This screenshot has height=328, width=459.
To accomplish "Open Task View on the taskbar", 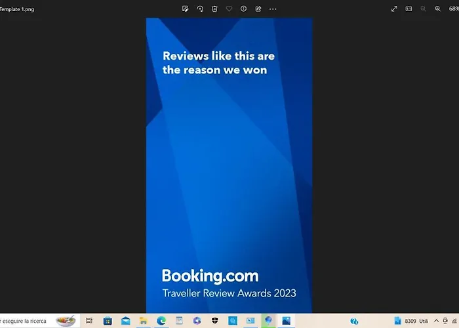I will tap(89, 321).
